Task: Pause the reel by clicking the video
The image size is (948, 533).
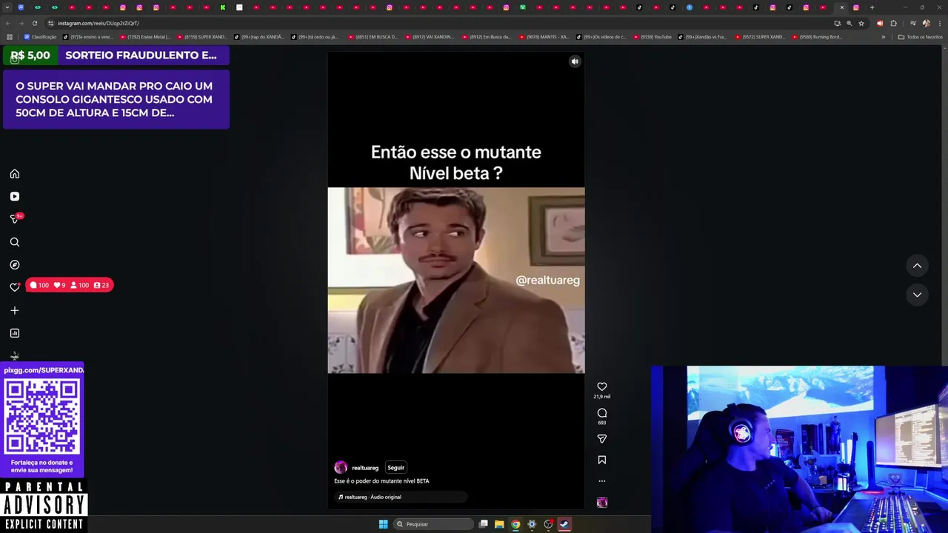Action: pyautogui.click(x=456, y=280)
